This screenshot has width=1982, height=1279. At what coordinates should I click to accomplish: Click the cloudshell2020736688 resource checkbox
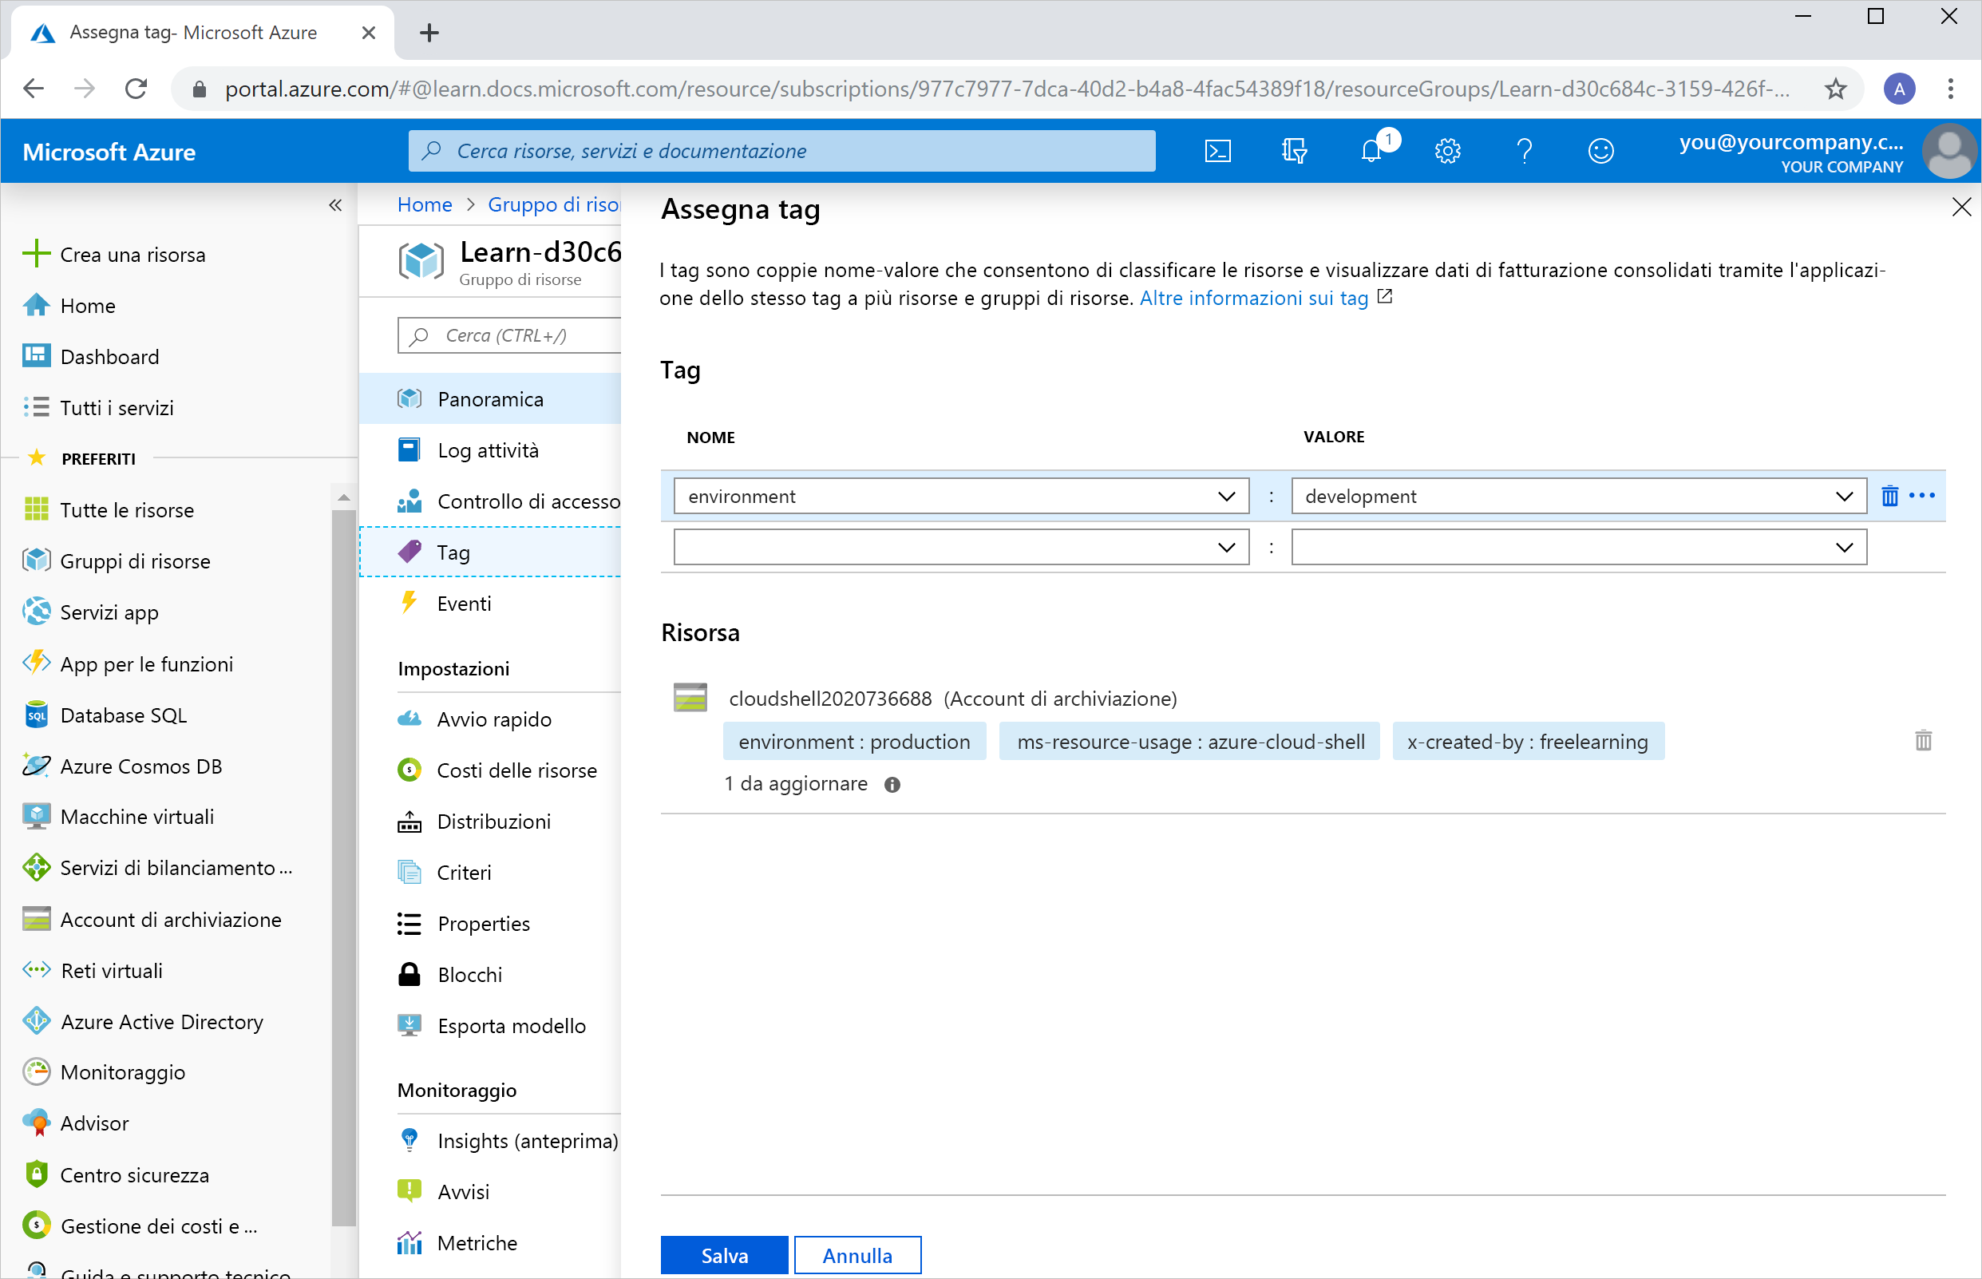coord(690,698)
